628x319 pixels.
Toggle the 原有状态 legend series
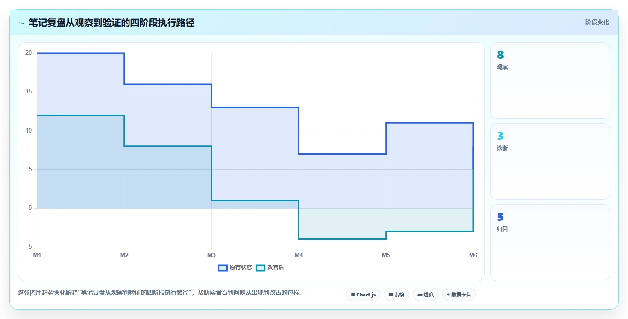point(235,267)
